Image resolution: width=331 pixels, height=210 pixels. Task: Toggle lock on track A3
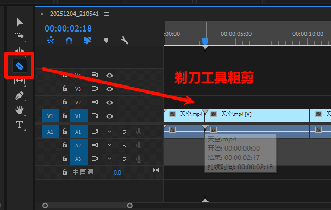tap(65, 158)
